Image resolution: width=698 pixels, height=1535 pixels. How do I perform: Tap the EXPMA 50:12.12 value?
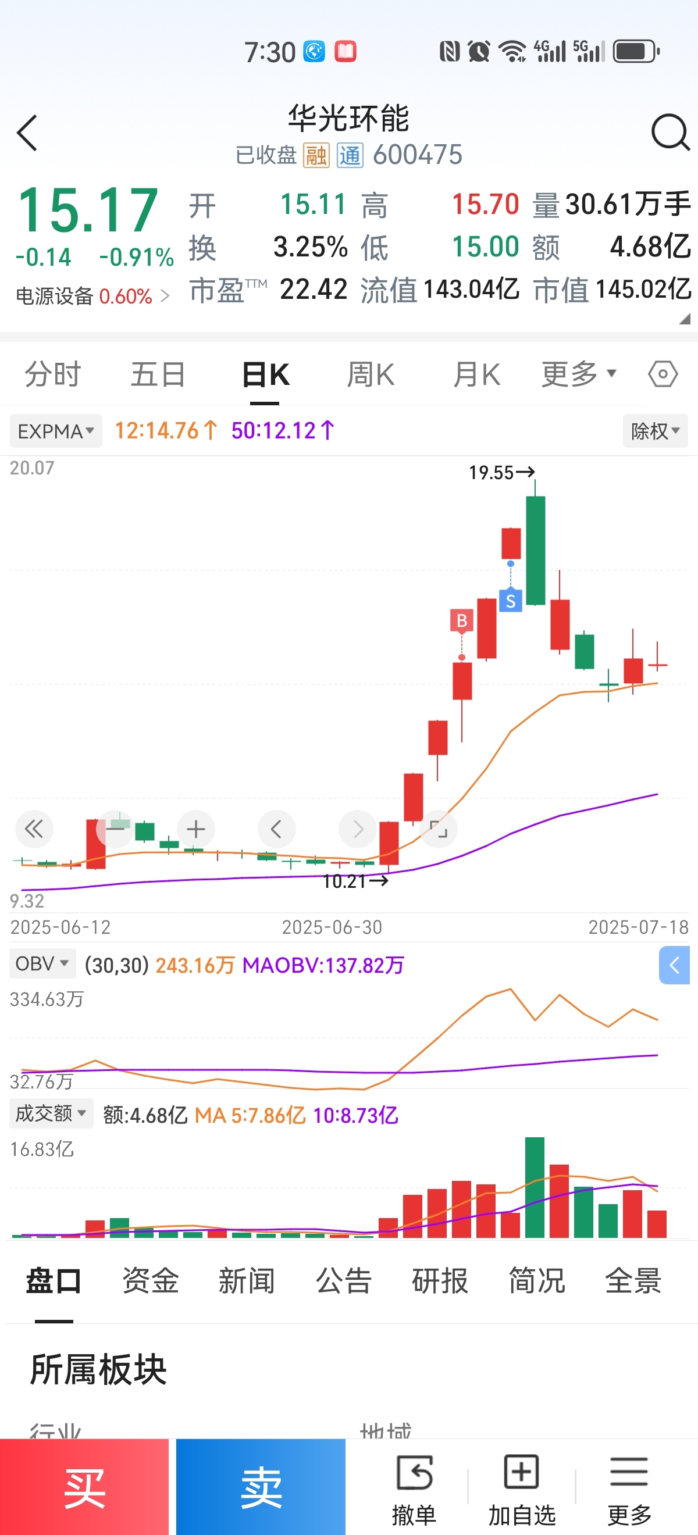pyautogui.click(x=283, y=430)
